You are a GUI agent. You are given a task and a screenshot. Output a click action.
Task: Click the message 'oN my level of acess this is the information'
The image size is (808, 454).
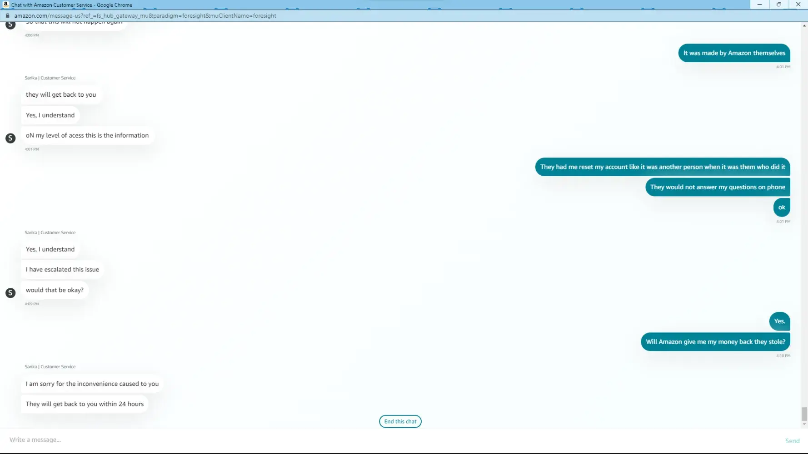click(x=87, y=135)
